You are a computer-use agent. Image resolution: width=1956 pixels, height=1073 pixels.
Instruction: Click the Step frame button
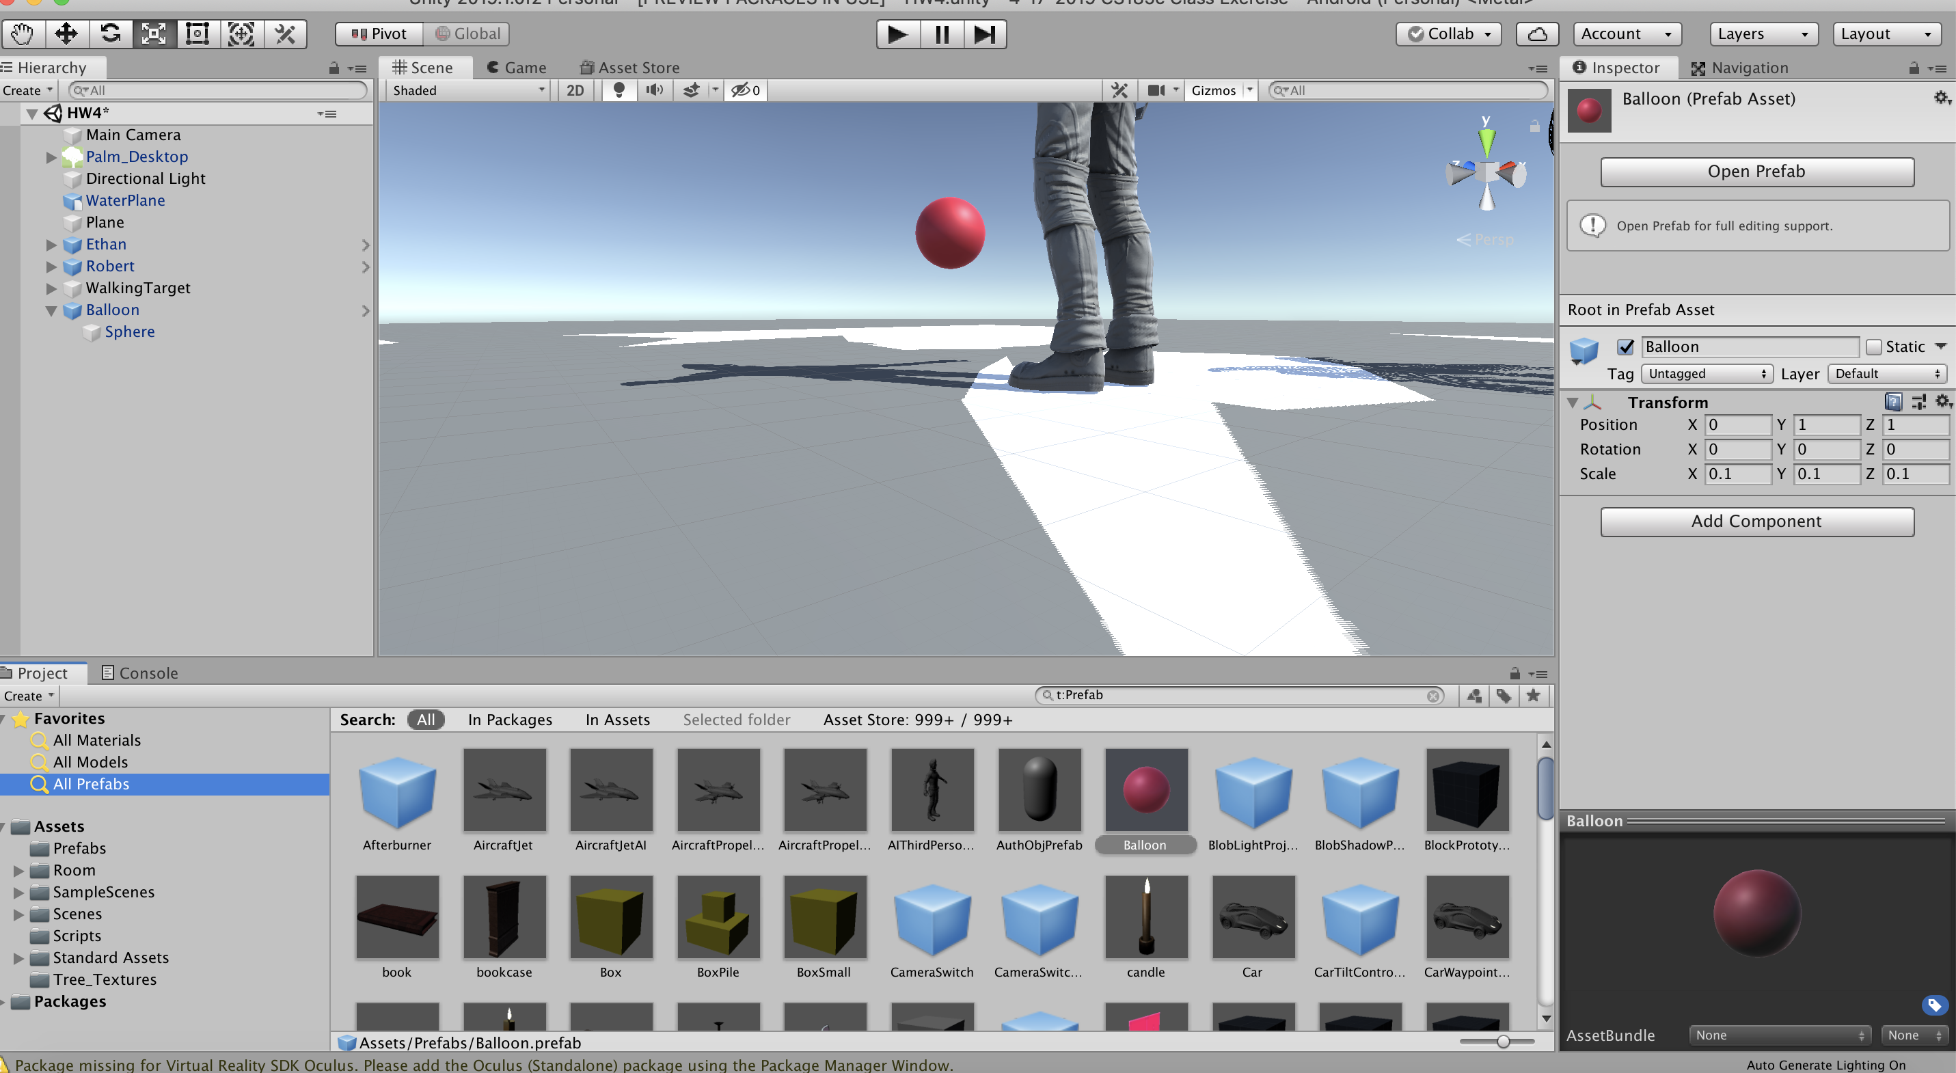(985, 34)
